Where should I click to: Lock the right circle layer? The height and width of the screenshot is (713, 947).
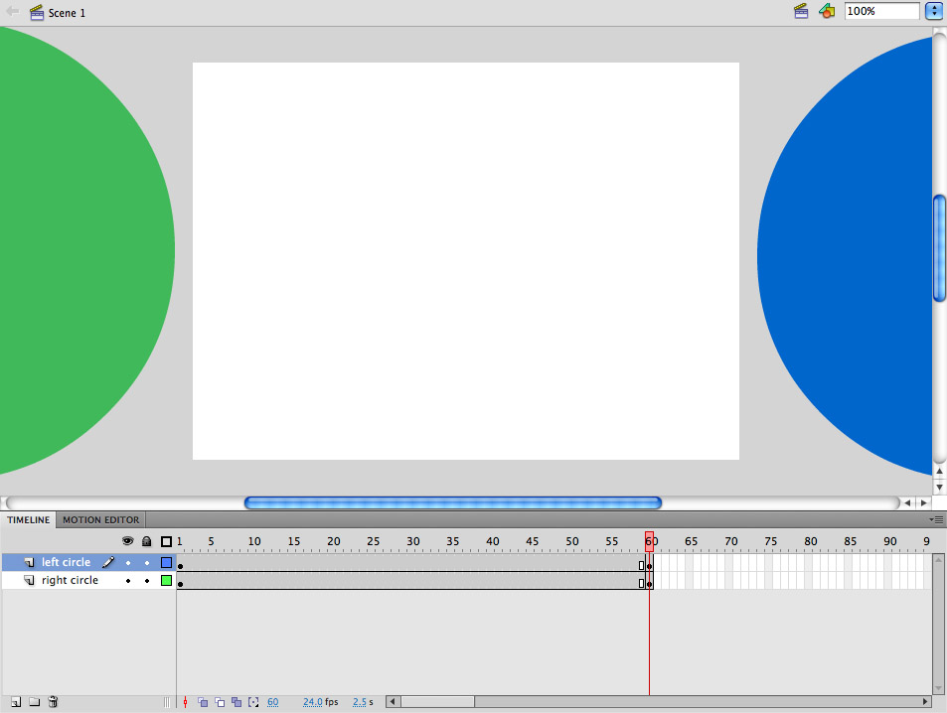click(x=146, y=580)
